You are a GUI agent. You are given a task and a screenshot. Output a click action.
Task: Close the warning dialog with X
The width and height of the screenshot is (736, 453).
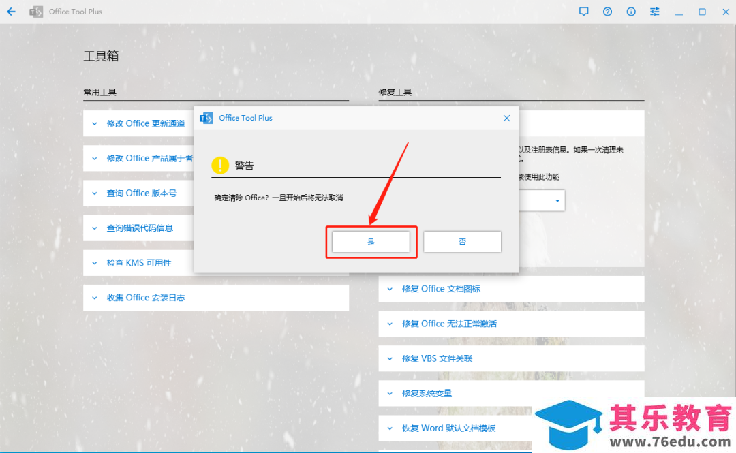point(506,119)
